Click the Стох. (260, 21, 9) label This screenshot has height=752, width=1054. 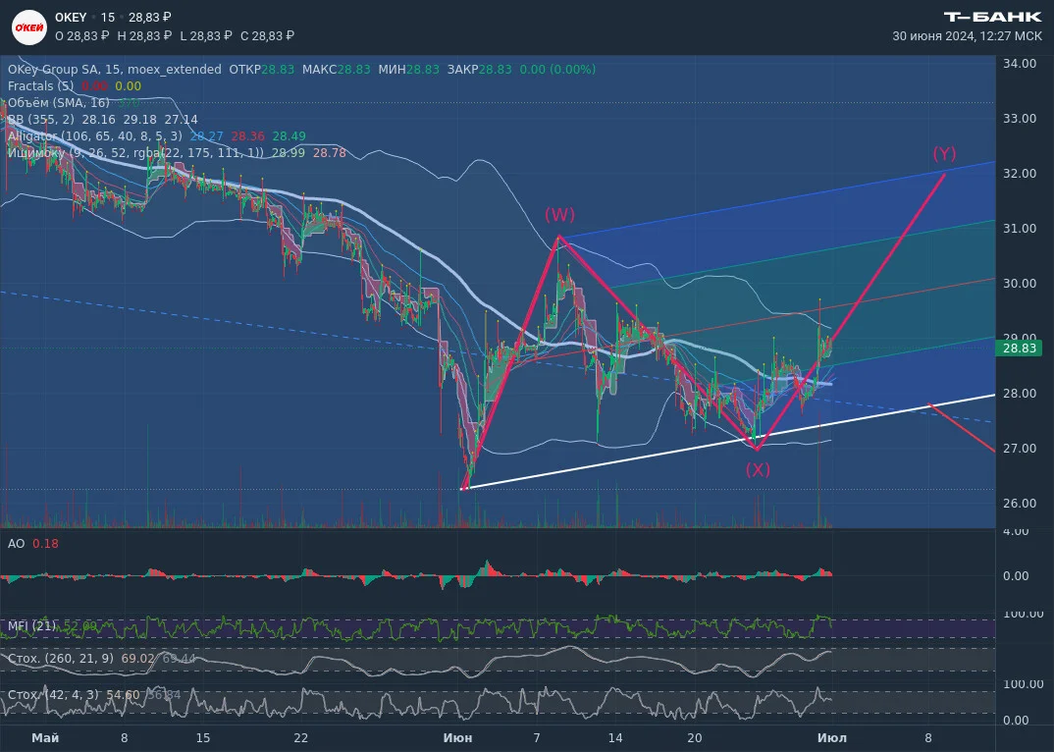click(x=61, y=658)
